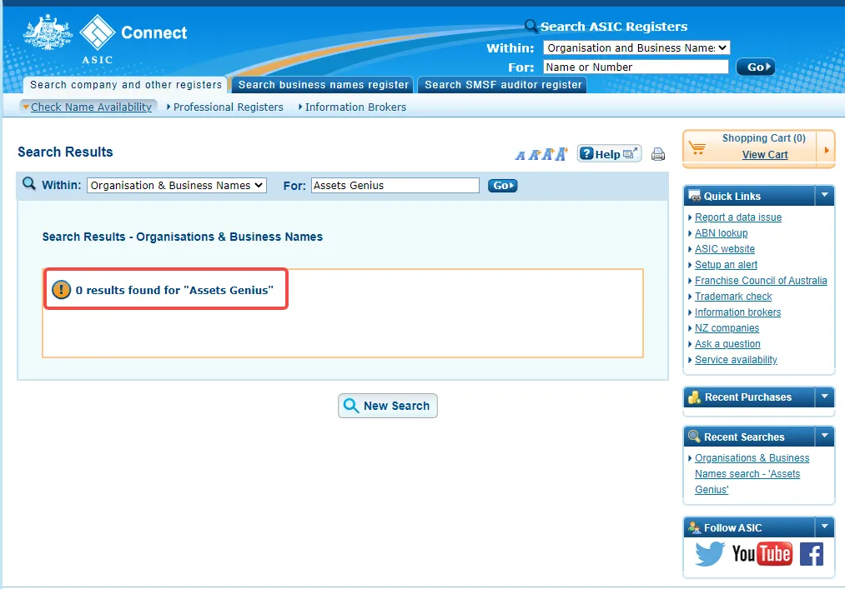Select the largest font size A icon
The width and height of the screenshot is (845, 589).
(561, 154)
